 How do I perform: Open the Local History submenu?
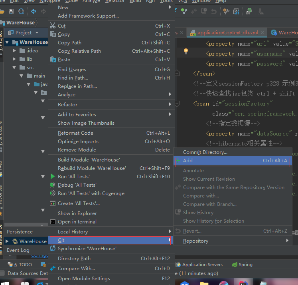[x=111, y=232]
